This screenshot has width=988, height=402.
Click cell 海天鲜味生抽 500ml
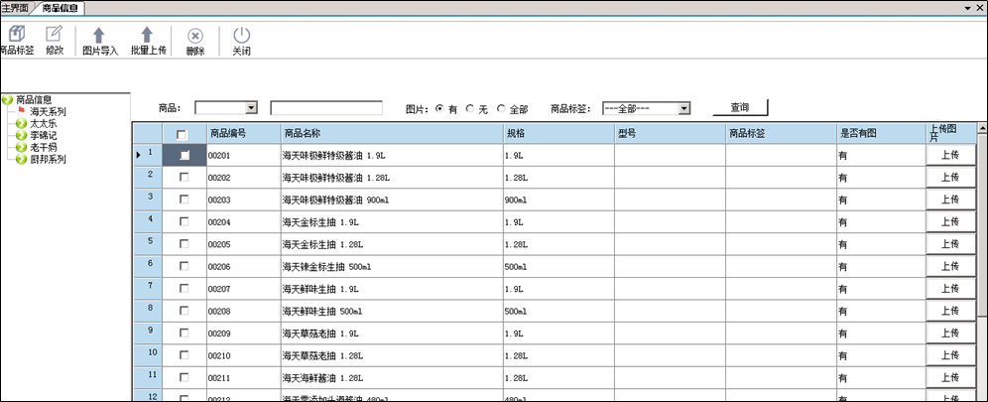tap(392, 311)
